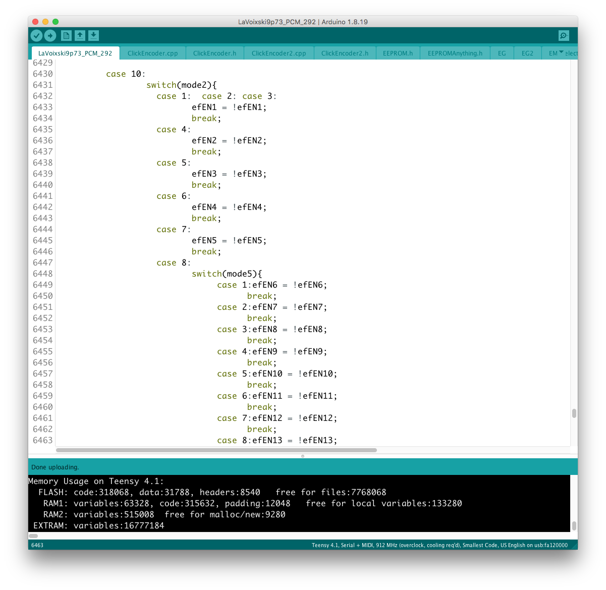Create a new sketch with New icon
The image size is (606, 590).
pyautogui.click(x=66, y=35)
